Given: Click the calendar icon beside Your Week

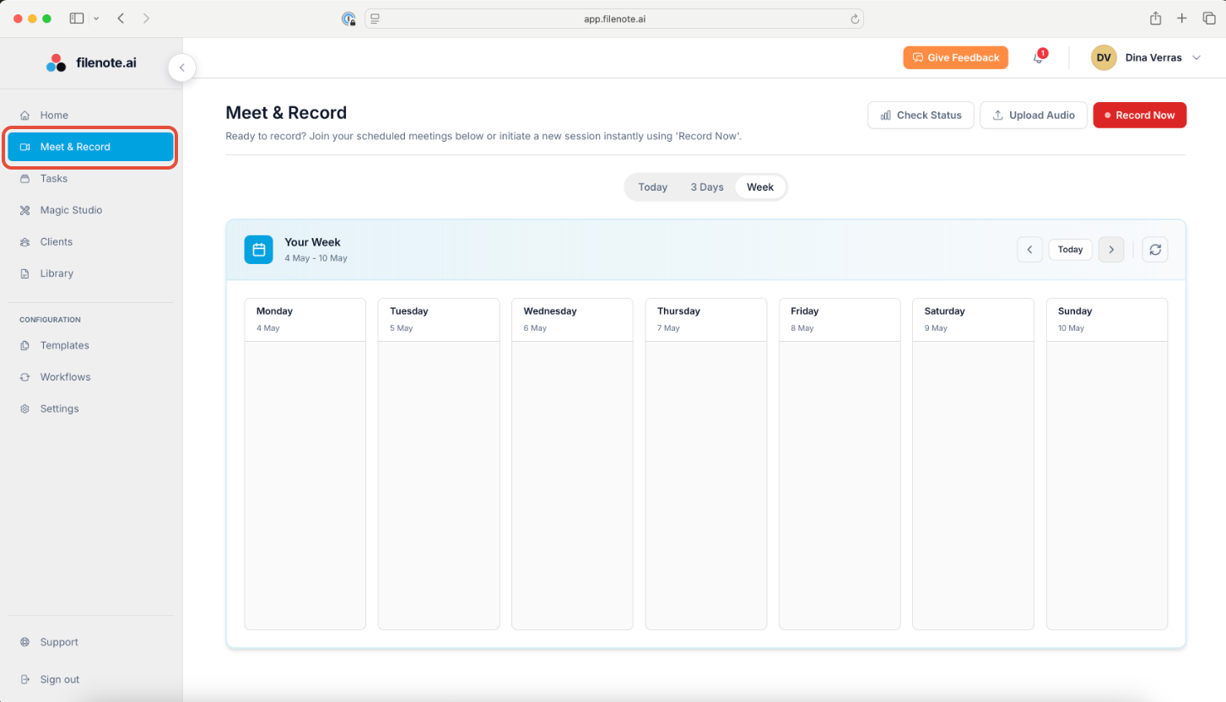Looking at the screenshot, I should (x=259, y=250).
